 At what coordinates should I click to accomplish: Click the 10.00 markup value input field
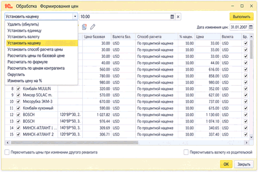tap(125, 17)
